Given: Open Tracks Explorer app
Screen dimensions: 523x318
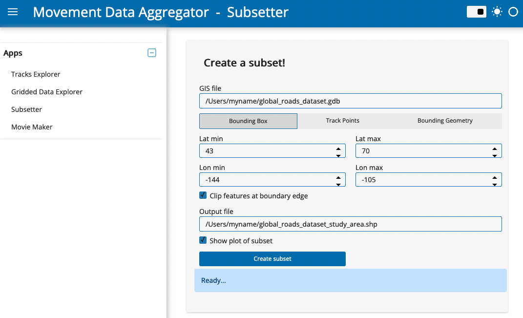Looking at the screenshot, I should (x=36, y=74).
